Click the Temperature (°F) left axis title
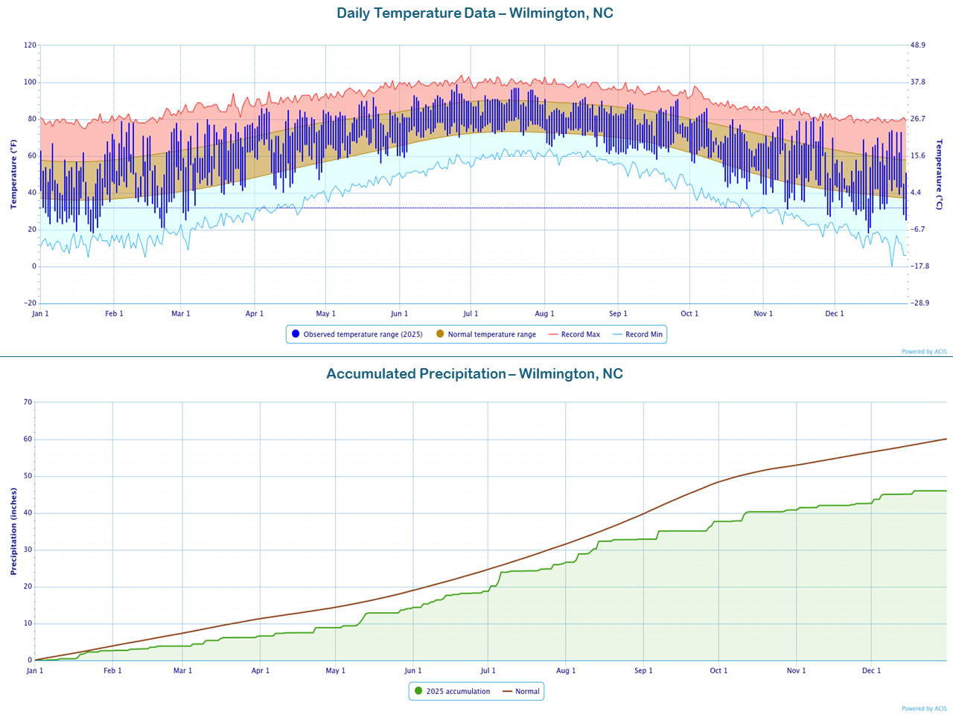Image resolution: width=953 pixels, height=714 pixels. pos(13,174)
